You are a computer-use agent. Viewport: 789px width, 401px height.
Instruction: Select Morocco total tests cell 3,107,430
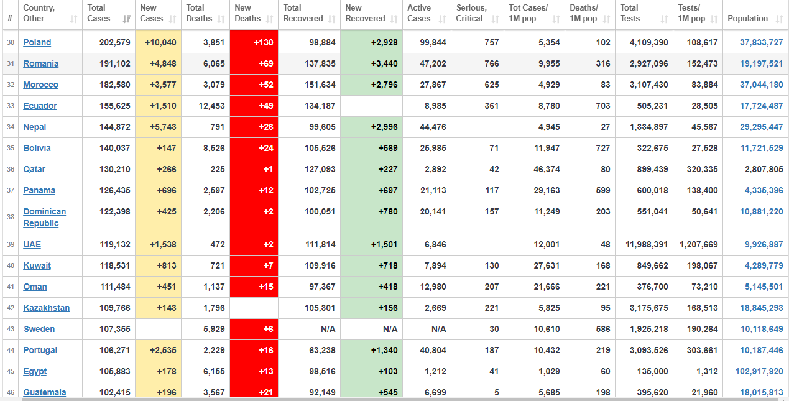tap(645, 85)
